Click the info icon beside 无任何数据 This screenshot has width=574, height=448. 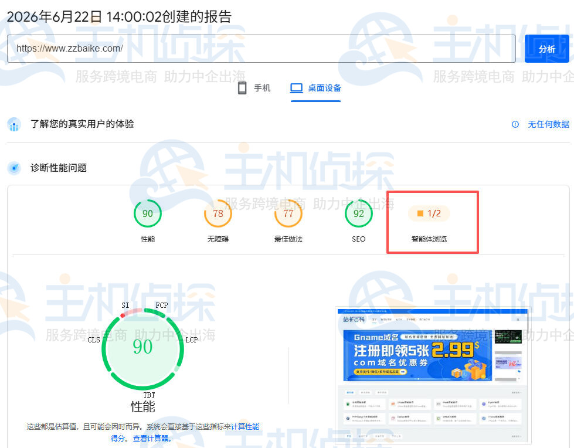515,124
